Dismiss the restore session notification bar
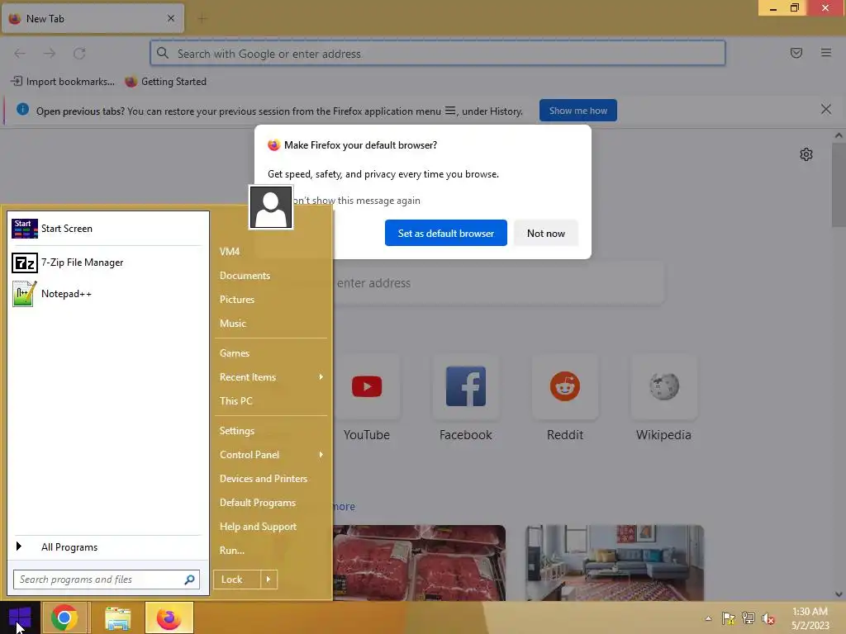This screenshot has width=846, height=634. 826,110
